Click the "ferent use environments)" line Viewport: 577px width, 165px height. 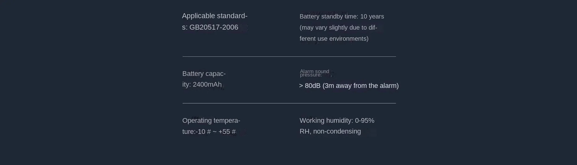334,39
